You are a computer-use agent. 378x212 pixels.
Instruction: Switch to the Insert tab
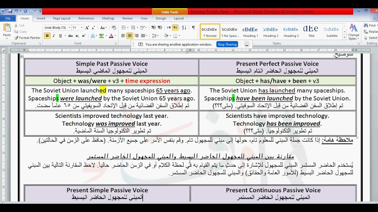(41, 18)
